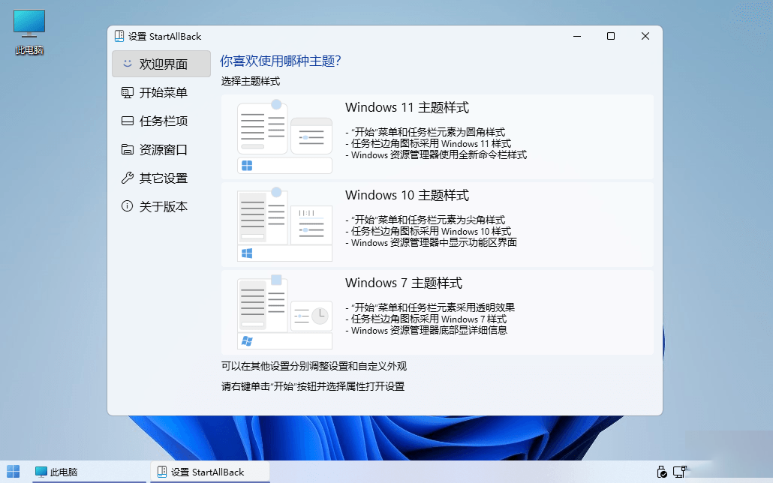Click text "可以在其他设置分别调整设置和自定义外观"
Screen dimensions: 773x483
[314, 366]
